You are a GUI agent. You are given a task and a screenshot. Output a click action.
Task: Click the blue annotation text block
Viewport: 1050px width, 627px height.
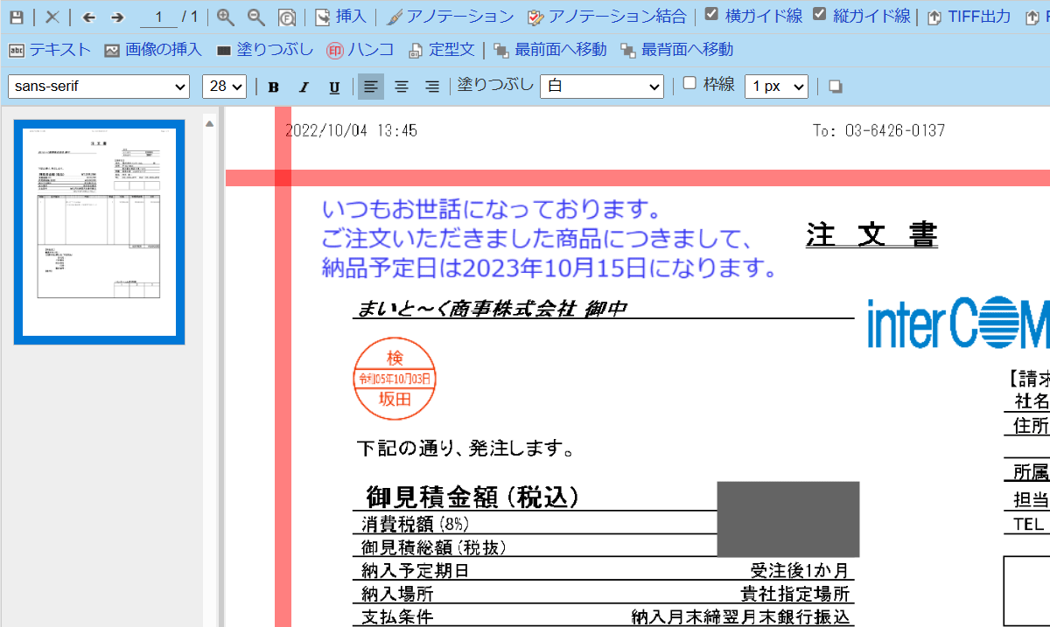click(x=549, y=239)
